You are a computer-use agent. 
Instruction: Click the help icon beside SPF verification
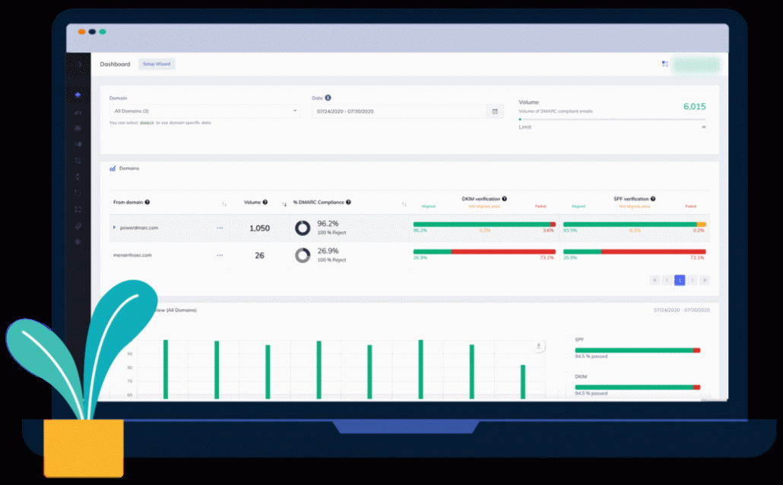(653, 199)
